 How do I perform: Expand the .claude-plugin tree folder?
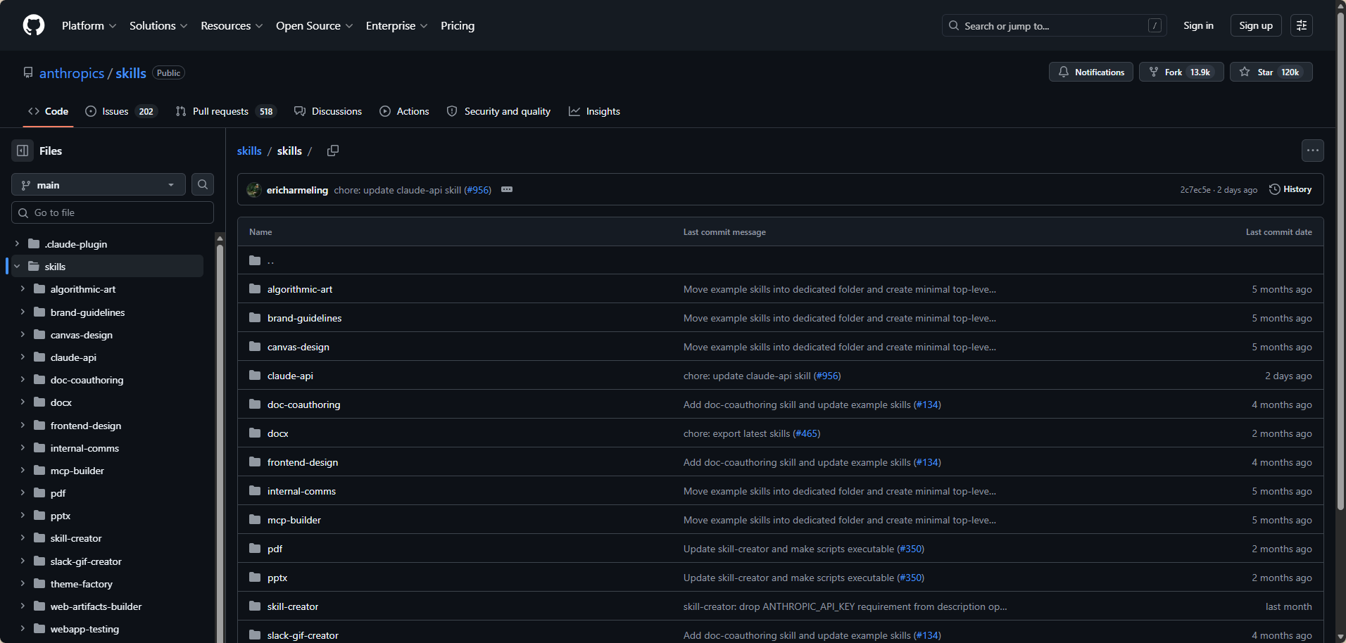[17, 244]
